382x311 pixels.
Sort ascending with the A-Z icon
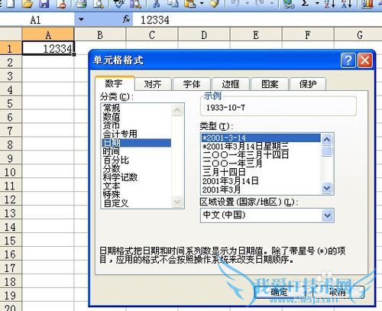pos(329,4)
